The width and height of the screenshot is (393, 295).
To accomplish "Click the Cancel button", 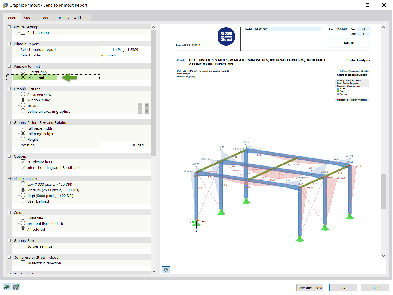I will pyautogui.click(x=375, y=288).
